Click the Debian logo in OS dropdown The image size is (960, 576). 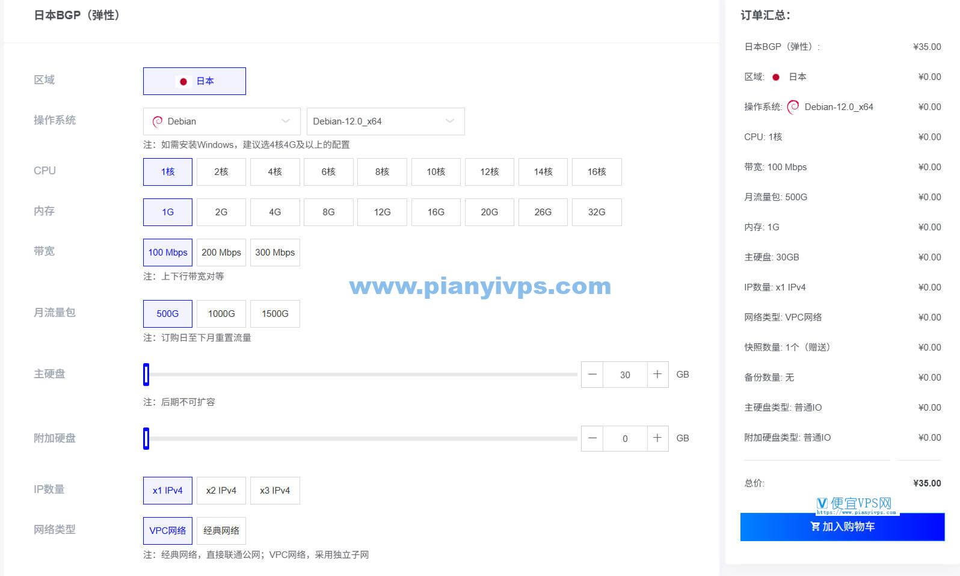tap(158, 121)
